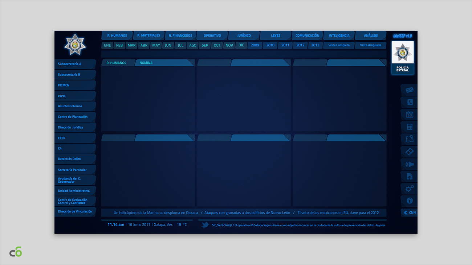Image resolution: width=472 pixels, height=265 pixels.
Task: Select the JUN month filter
Action: point(168,45)
